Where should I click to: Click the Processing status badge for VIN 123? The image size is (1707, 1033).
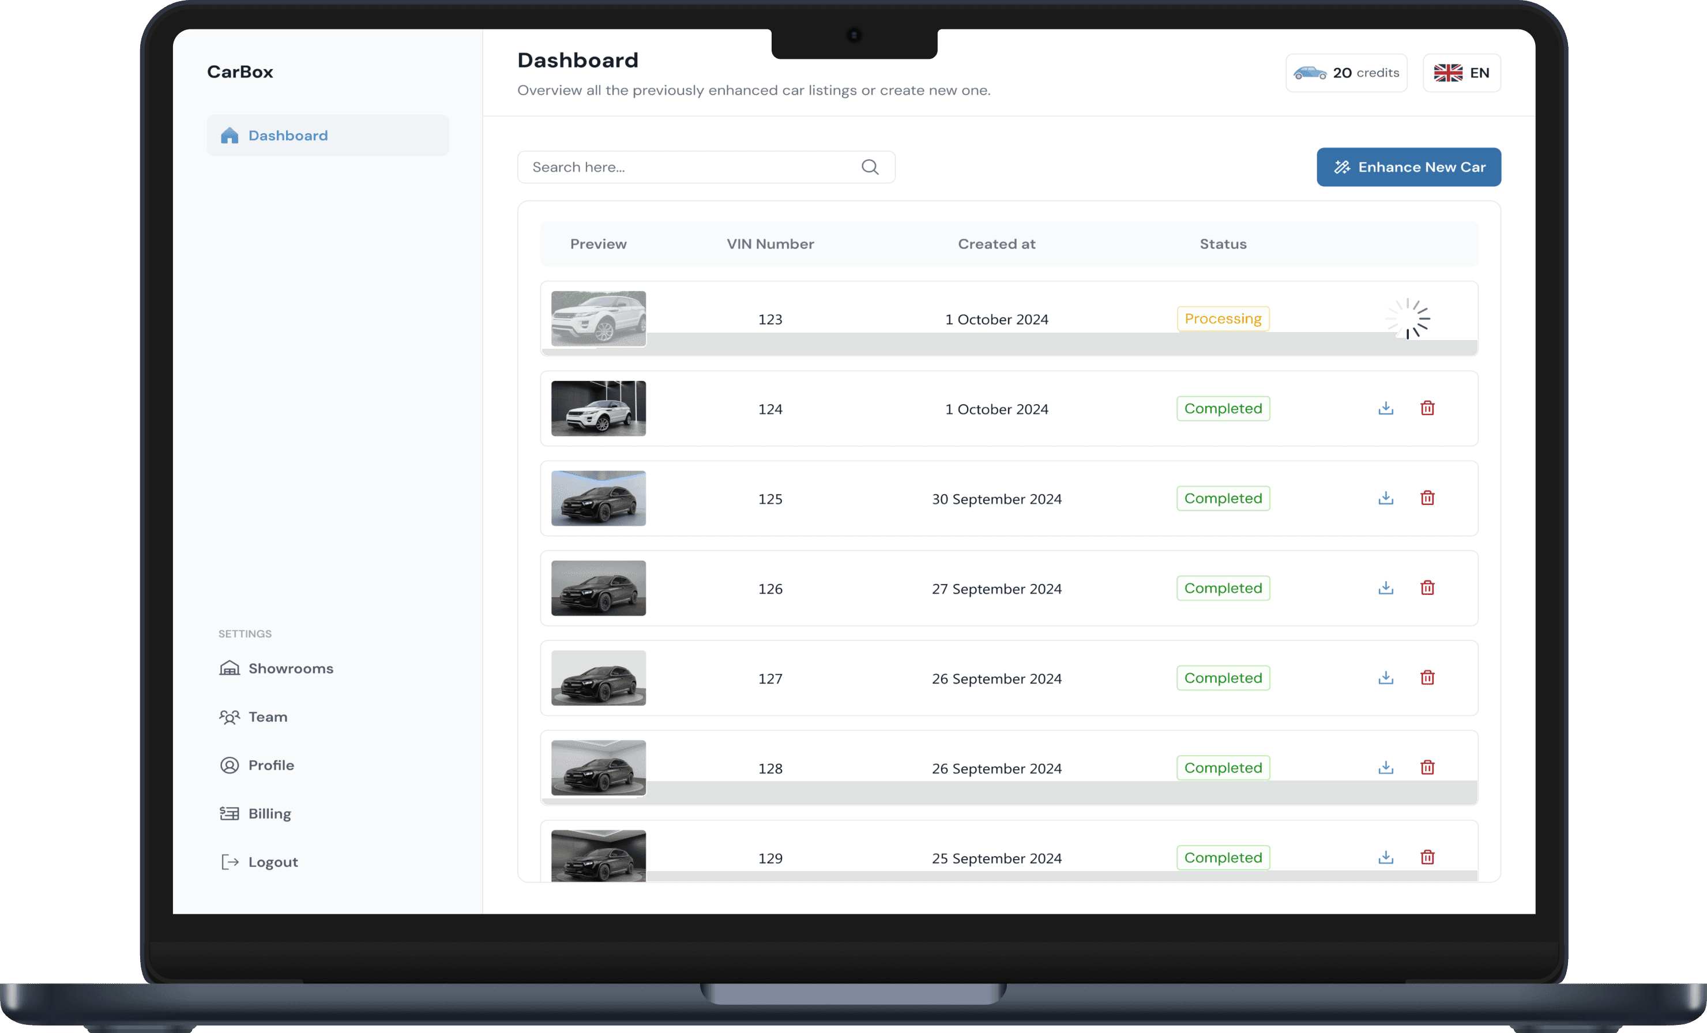1223,318
